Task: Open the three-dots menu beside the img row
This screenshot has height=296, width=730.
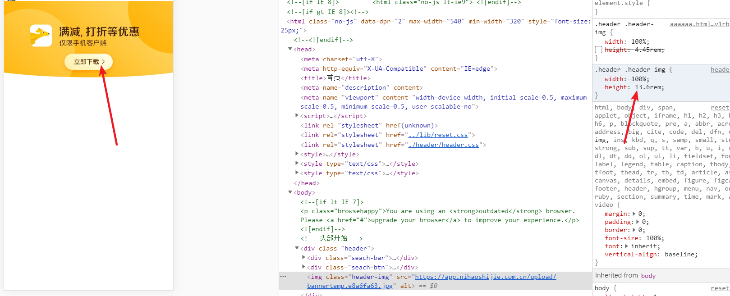Action: pos(283,277)
